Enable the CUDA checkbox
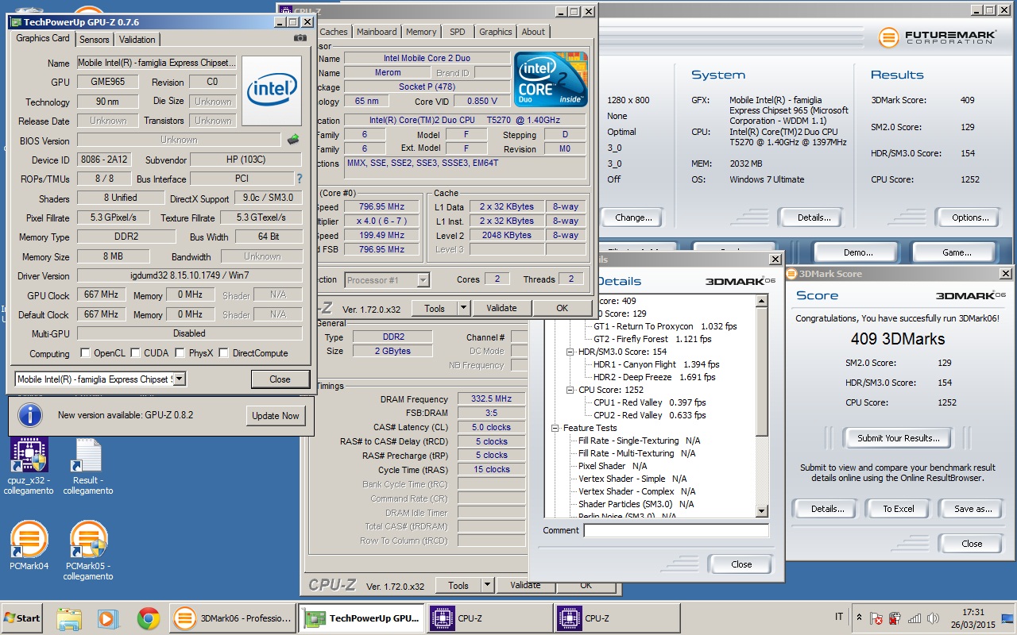This screenshot has height=635, width=1017. click(x=136, y=353)
